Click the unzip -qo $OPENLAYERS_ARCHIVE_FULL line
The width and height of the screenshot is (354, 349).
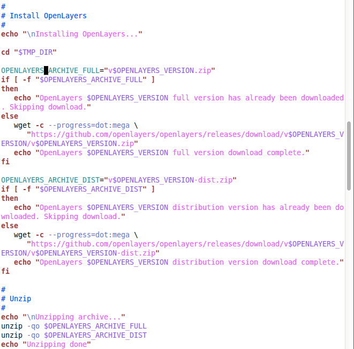[x=74, y=326]
